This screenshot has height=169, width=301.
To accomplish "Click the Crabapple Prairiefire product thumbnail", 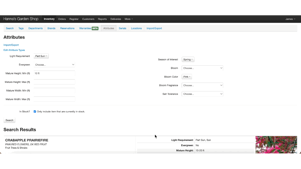I will pos(276,144).
